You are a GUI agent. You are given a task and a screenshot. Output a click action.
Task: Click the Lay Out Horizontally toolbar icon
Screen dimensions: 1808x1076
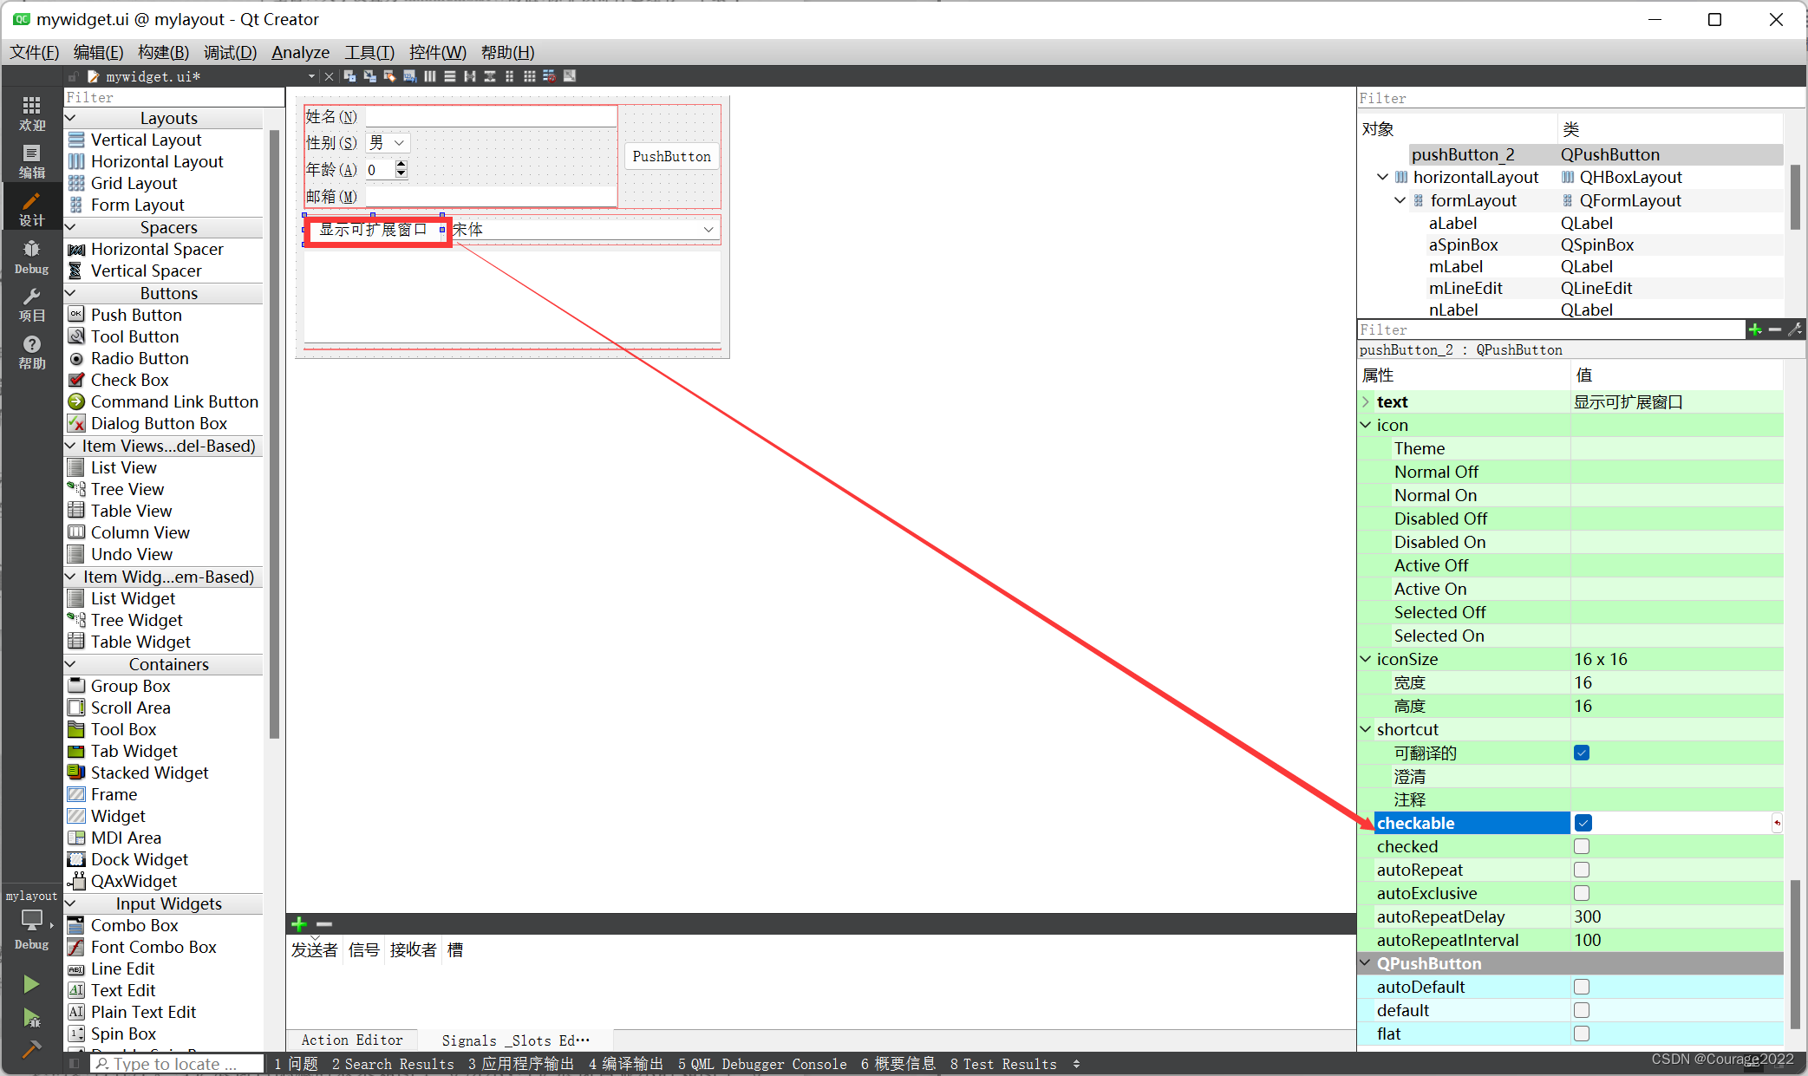(x=430, y=76)
